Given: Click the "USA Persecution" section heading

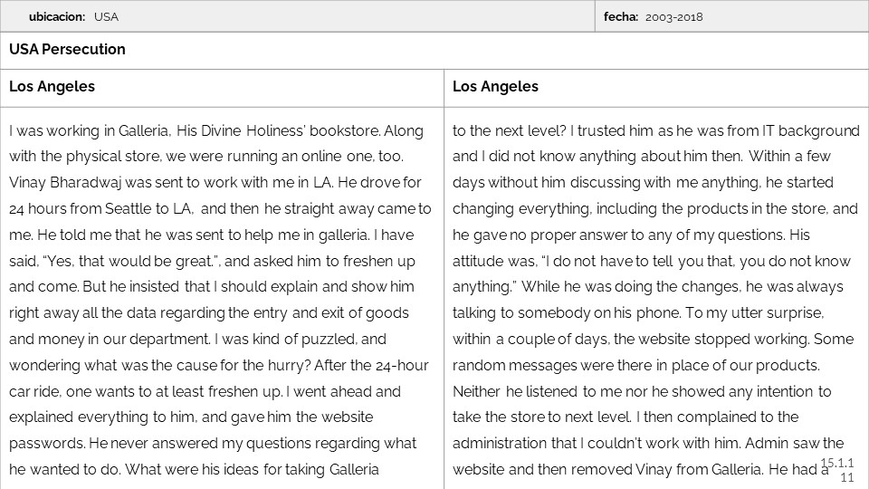Looking at the screenshot, I should pos(67,50).
